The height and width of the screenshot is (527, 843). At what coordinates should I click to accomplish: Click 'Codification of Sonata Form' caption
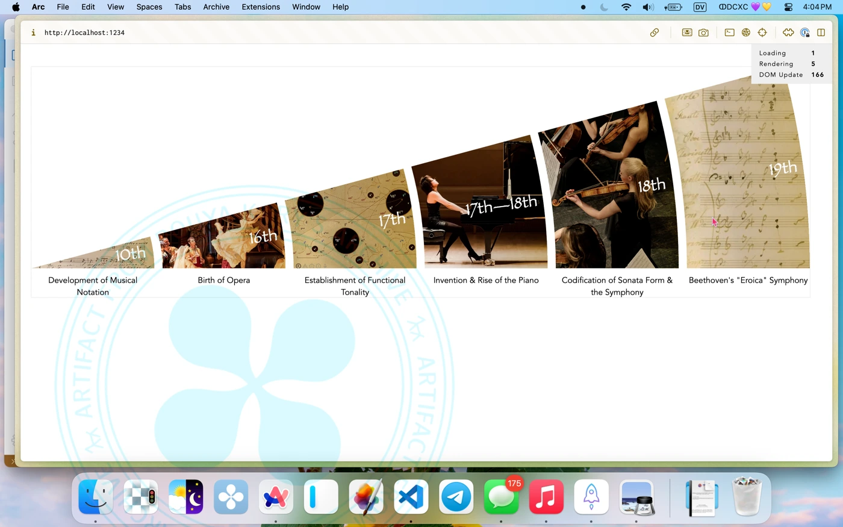pyautogui.click(x=617, y=286)
